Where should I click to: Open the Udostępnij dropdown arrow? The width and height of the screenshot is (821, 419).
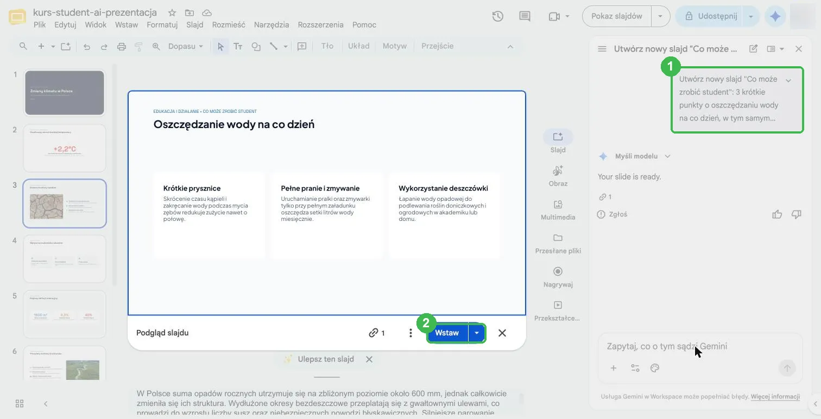pos(751,16)
